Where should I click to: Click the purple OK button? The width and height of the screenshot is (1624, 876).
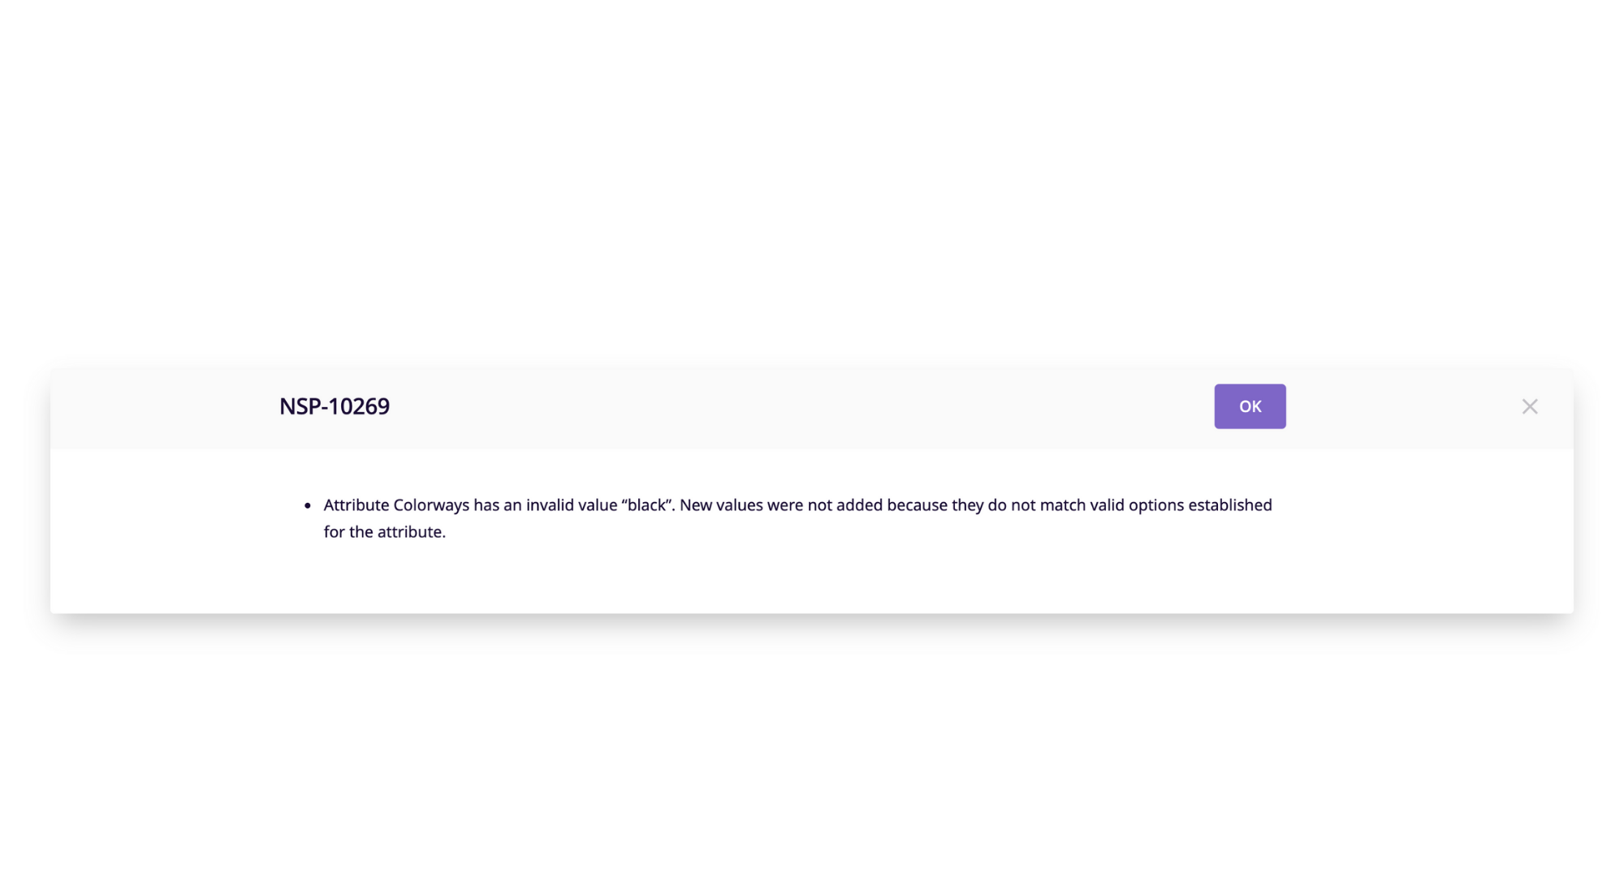(x=1250, y=406)
